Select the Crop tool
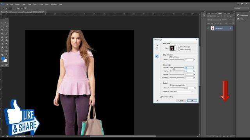250x140 pixels. [2, 30]
